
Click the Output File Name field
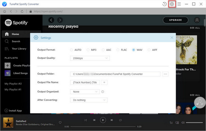pyautogui.click(x=85, y=82)
